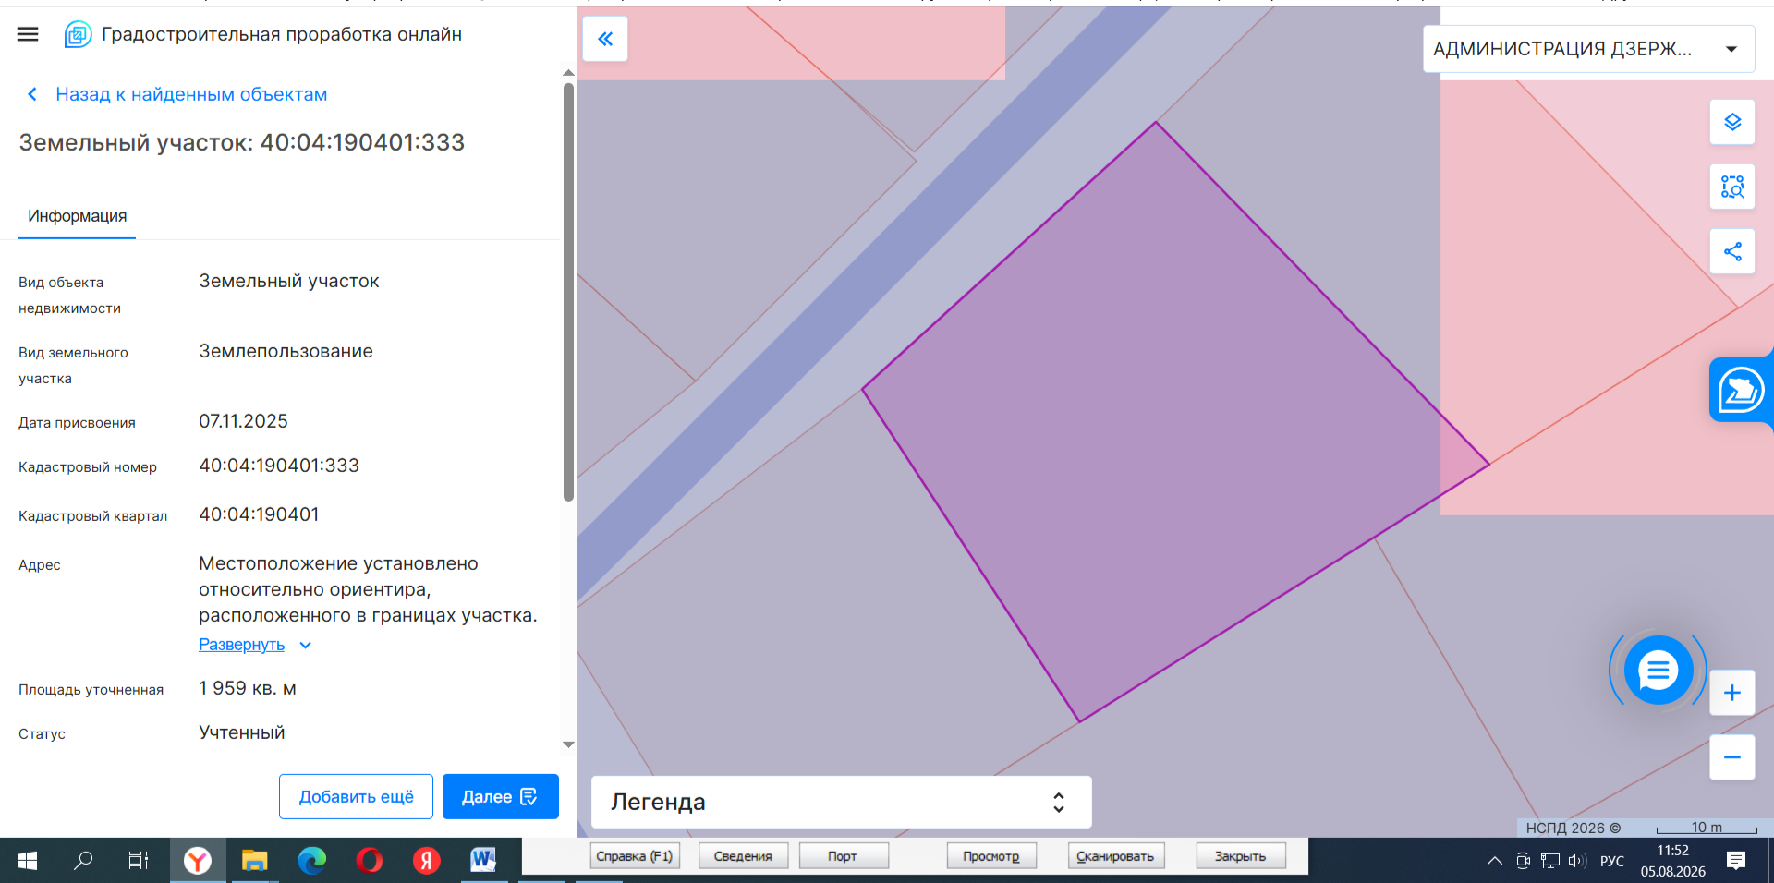1774x883 pixels.
Task: Activate the area search selection tool icon
Action: pos(1732,187)
